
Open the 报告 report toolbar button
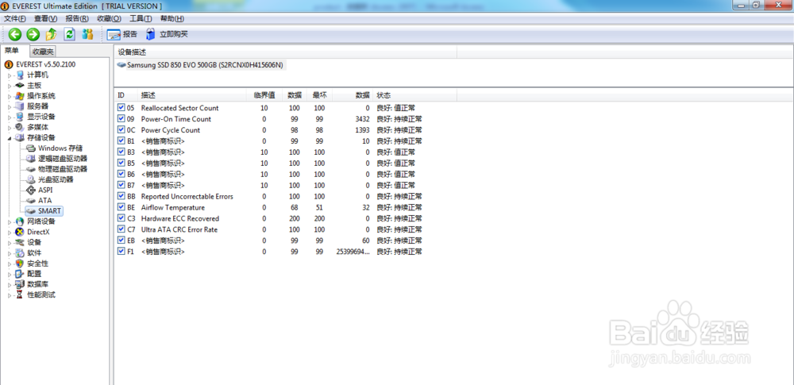(122, 34)
